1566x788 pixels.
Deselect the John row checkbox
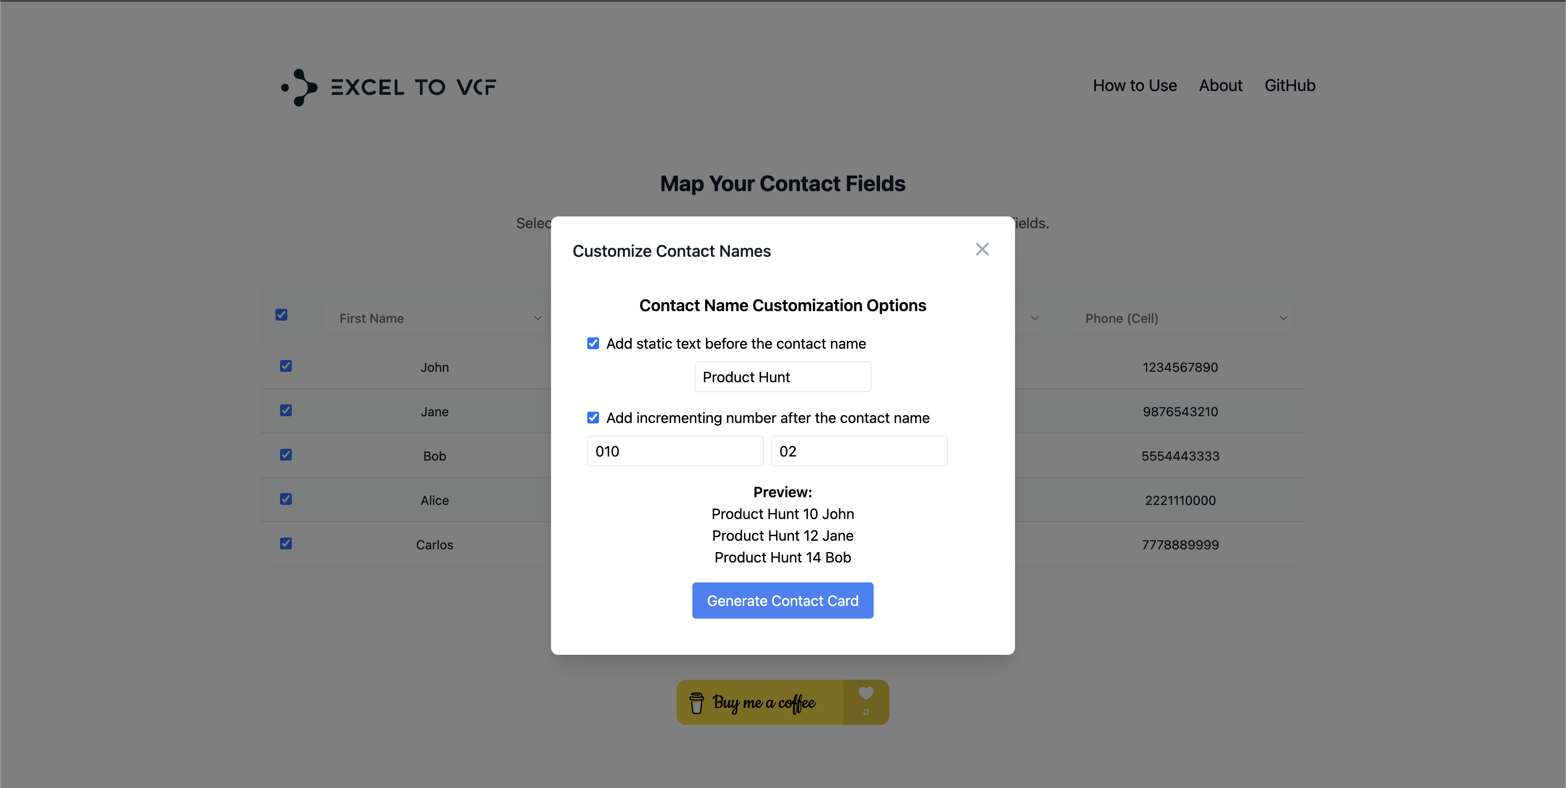point(286,366)
